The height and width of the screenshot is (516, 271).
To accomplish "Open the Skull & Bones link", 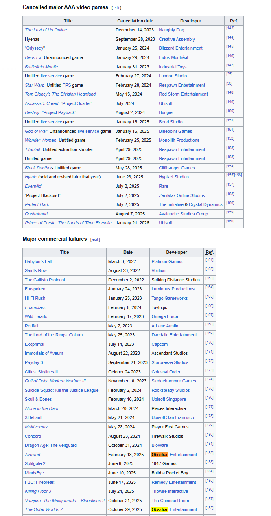I will point(38,399).
